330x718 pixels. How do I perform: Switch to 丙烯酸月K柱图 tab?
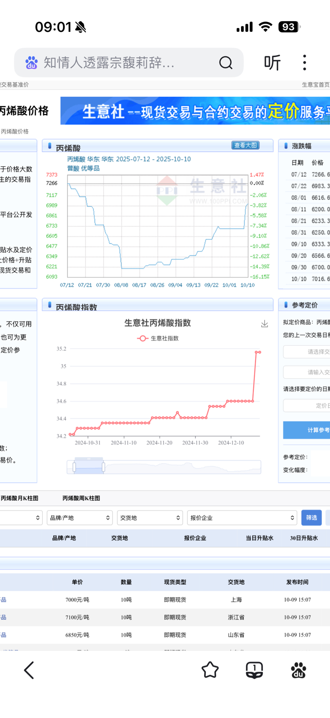(x=19, y=498)
